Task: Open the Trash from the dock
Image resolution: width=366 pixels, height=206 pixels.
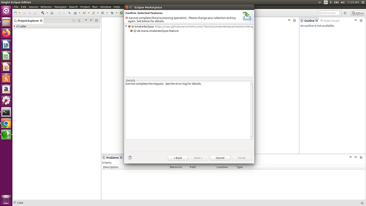Action: (x=6, y=200)
